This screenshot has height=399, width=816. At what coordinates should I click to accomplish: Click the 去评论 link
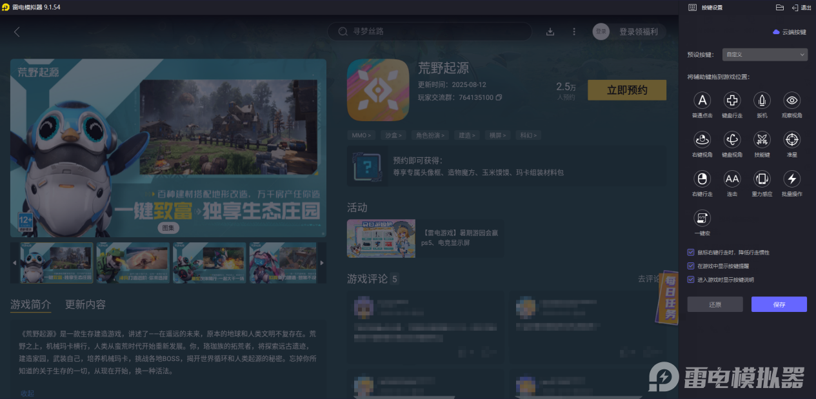click(648, 278)
